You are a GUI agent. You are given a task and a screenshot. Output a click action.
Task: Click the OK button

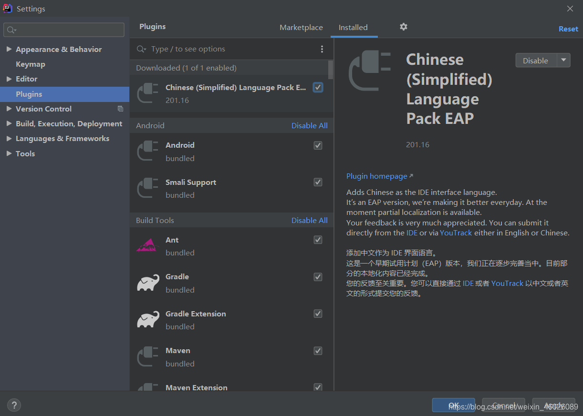tap(453, 406)
